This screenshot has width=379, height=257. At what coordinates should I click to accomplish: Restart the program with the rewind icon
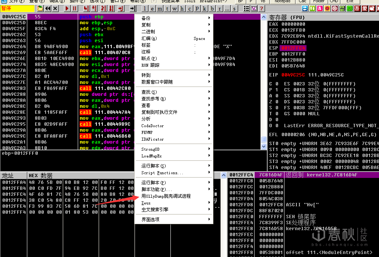pyautogui.click(x=48, y=9)
